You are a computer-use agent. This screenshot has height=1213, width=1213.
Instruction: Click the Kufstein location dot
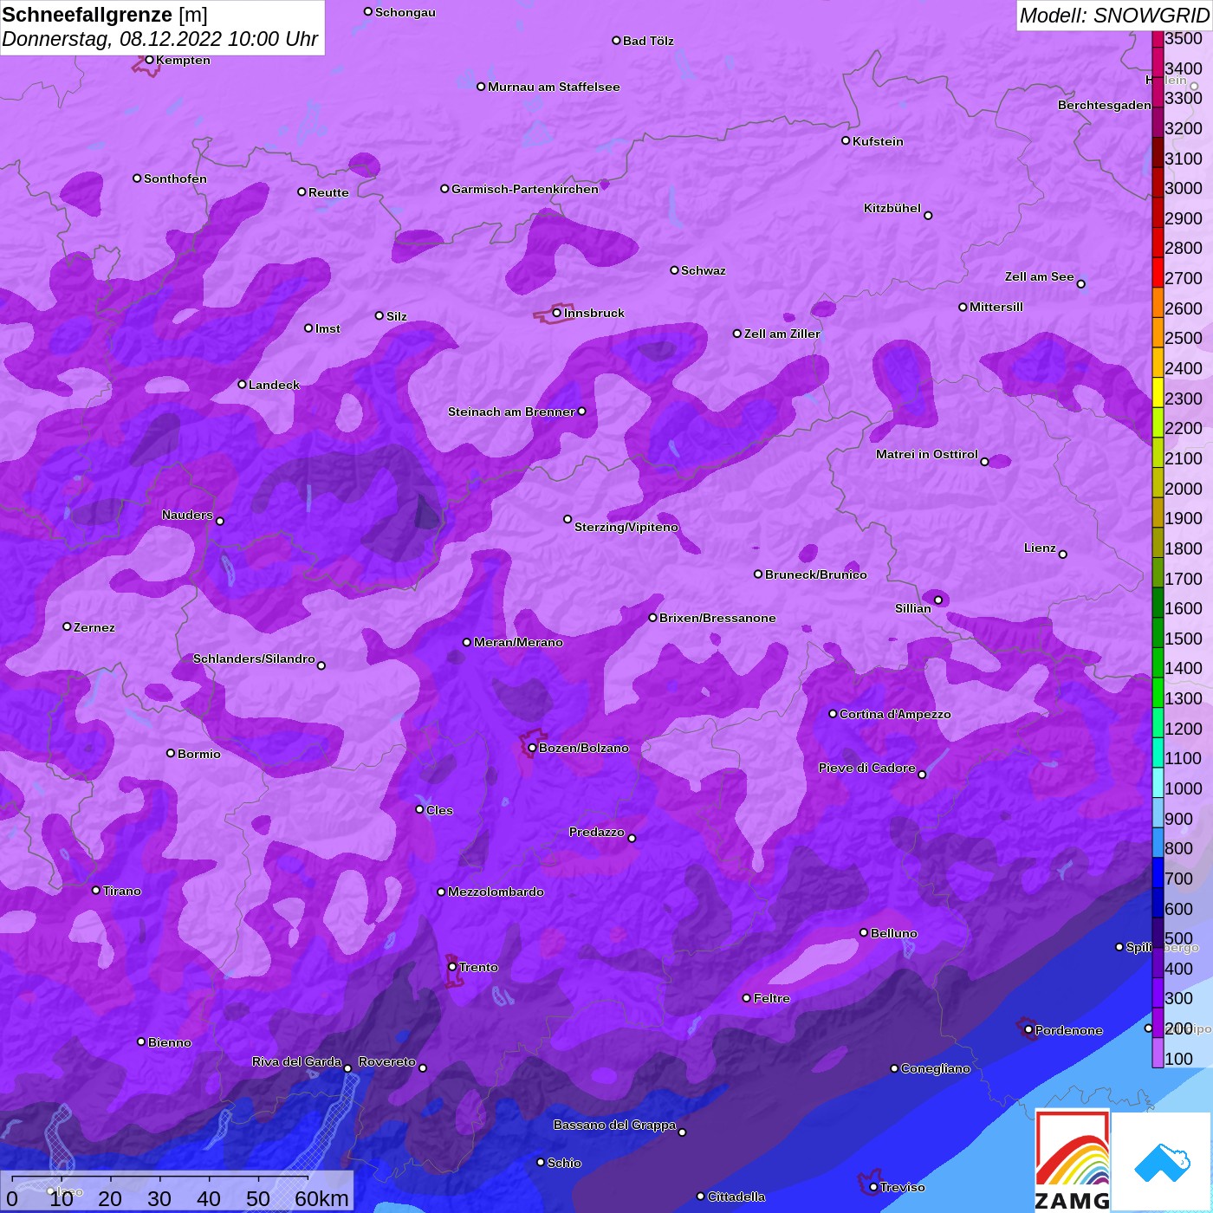[846, 140]
